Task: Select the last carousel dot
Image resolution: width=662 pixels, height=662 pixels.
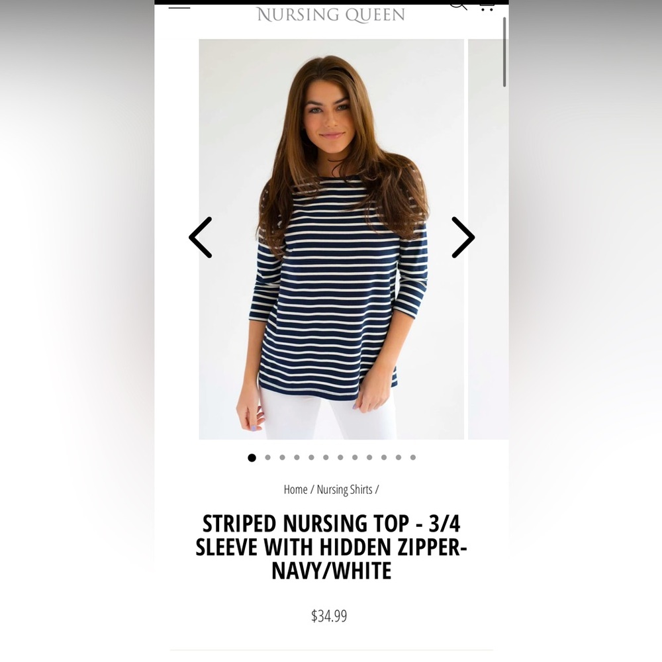Action: coord(413,457)
